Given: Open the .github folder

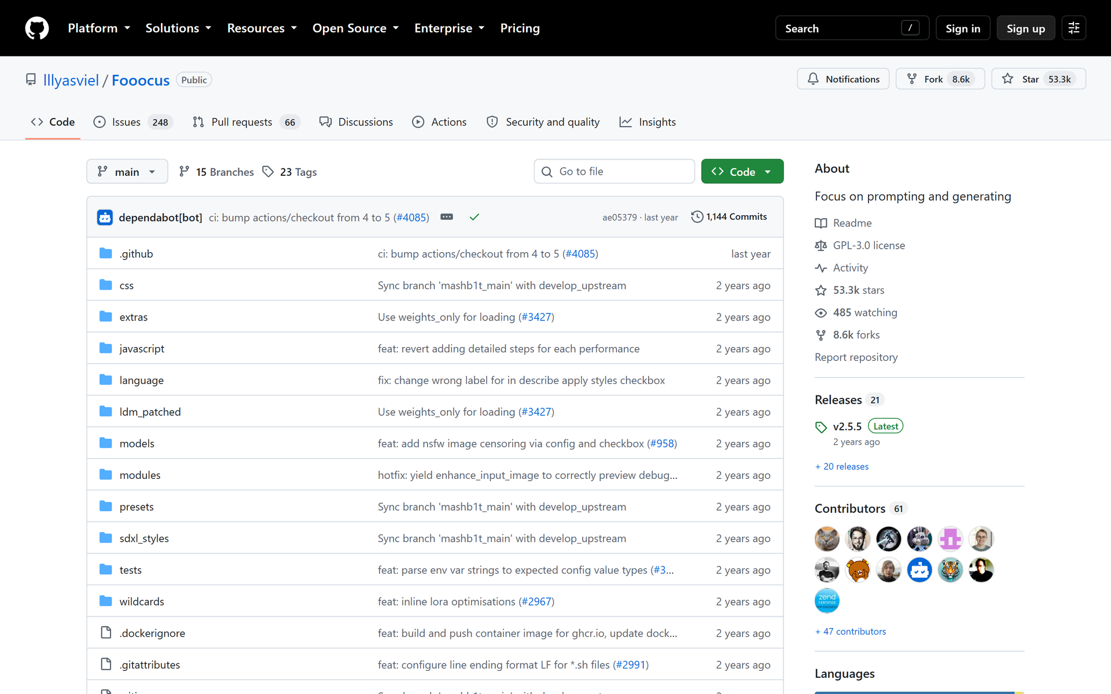Looking at the screenshot, I should tap(136, 253).
